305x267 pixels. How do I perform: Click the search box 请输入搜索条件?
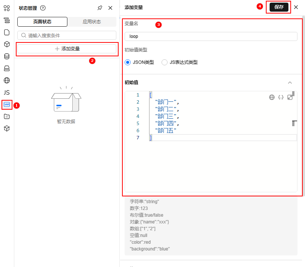[x=67, y=35]
